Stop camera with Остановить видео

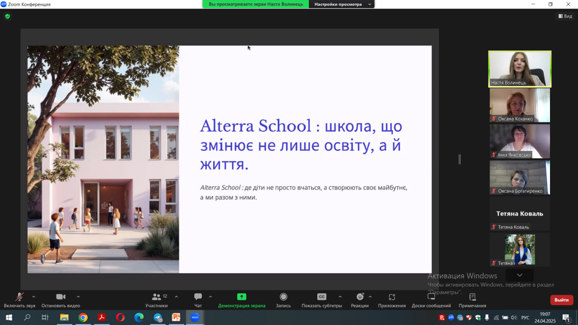click(61, 300)
